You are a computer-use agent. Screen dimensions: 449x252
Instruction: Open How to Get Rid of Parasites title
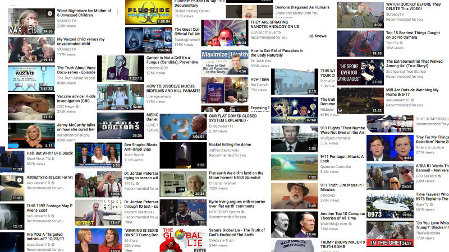(277, 53)
